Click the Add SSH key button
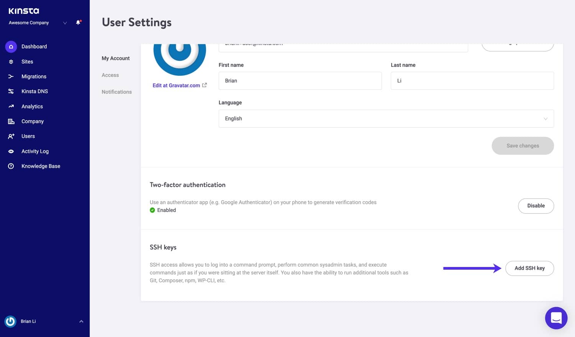 click(530, 268)
